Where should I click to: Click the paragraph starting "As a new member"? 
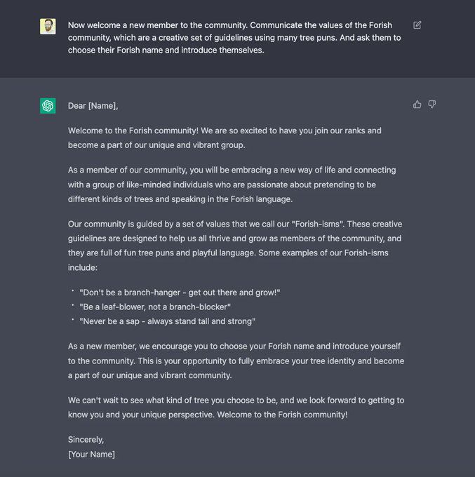[234, 361]
